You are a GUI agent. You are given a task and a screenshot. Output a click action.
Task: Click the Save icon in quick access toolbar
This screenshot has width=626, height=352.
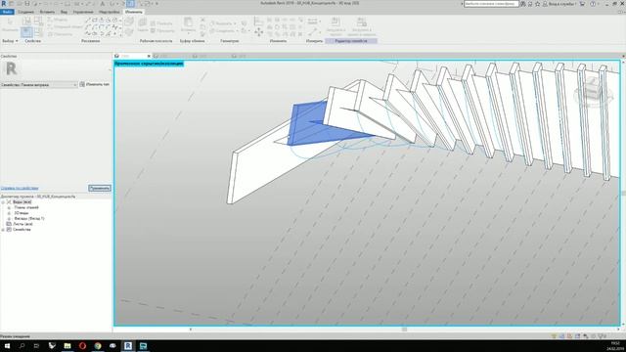tap(27, 4)
